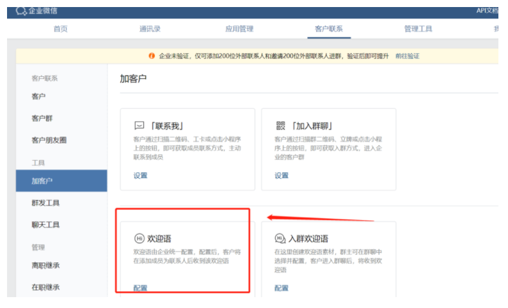Screen dimensions: 508x308
Task: Click the 欢迎语 card description text
Action: point(187,256)
